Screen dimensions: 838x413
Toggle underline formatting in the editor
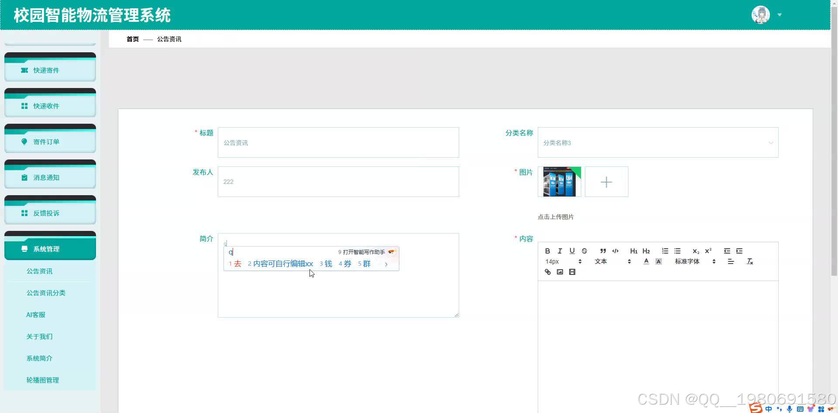(572, 251)
